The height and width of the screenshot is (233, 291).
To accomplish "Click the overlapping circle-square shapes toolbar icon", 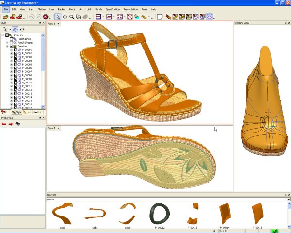I will (137, 17).
